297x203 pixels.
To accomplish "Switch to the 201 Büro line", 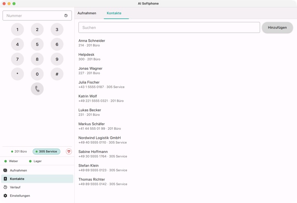I will click(x=19, y=152).
